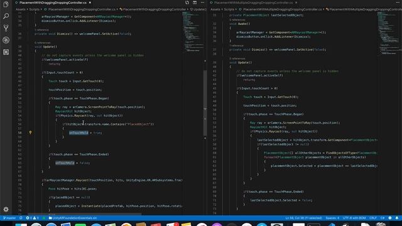Click 0 references CodeLens above right Awake()
This screenshot has width=402, height=226.
click(x=237, y=19)
